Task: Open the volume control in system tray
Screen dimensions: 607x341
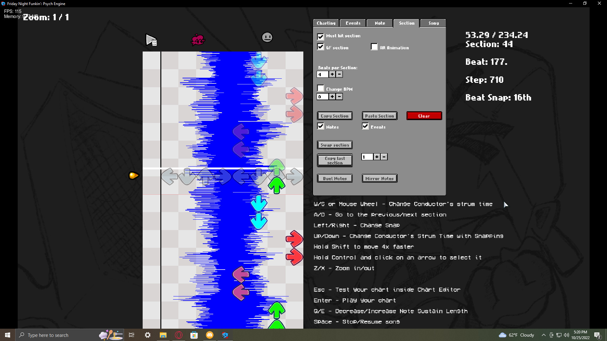Action: tap(567, 335)
